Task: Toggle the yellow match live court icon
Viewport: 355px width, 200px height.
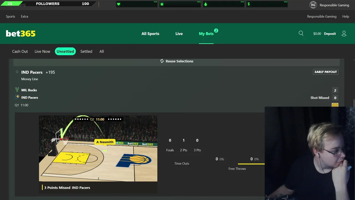Action: click(335, 105)
